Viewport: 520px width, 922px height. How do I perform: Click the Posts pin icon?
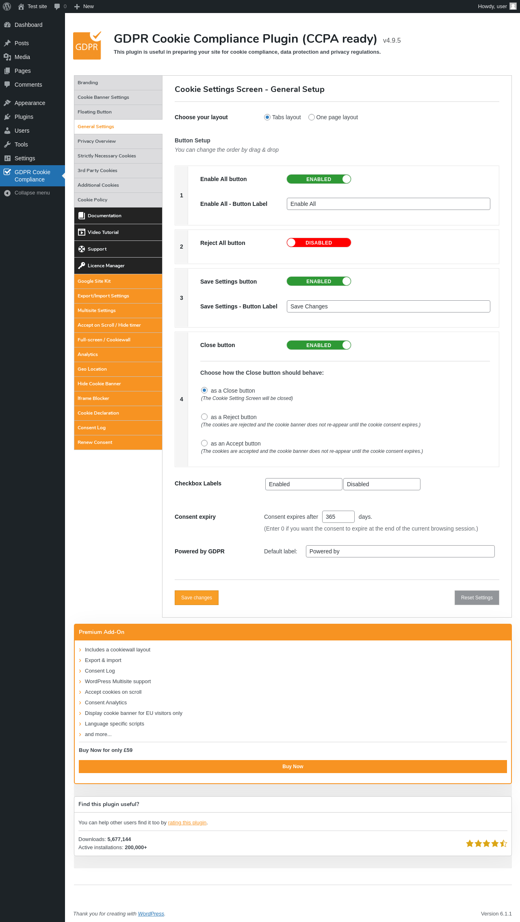(x=7, y=43)
